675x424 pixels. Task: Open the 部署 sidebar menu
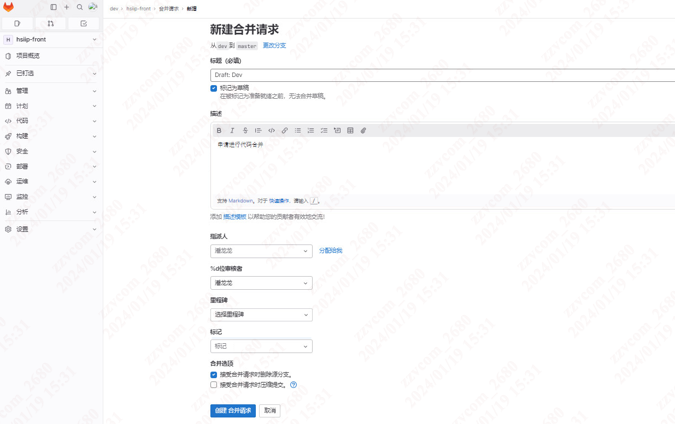[x=51, y=166]
